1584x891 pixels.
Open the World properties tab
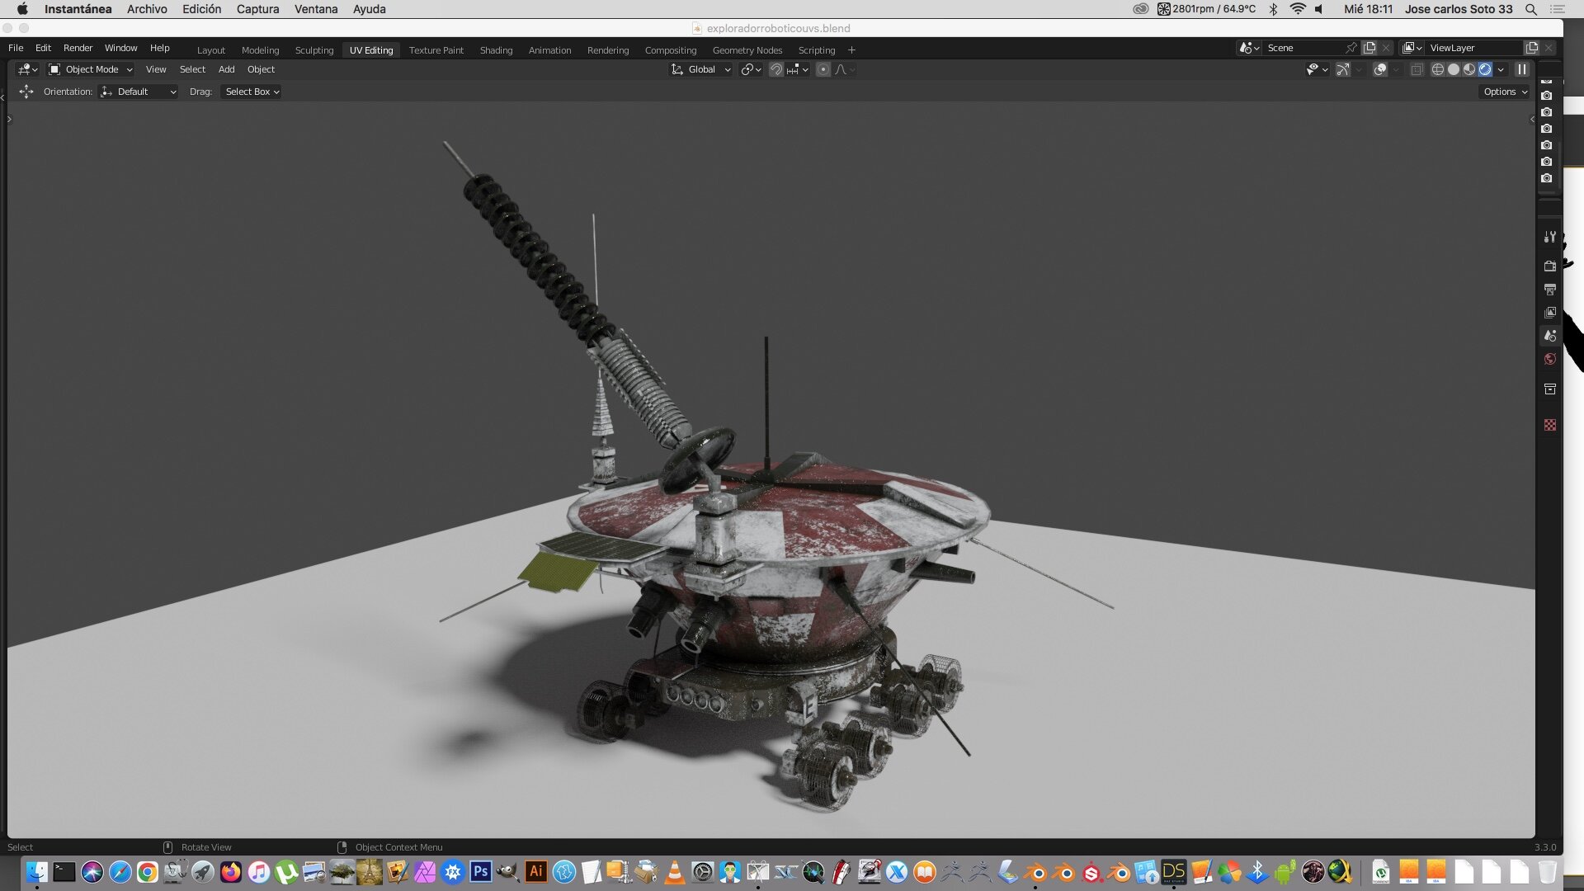[1549, 359]
